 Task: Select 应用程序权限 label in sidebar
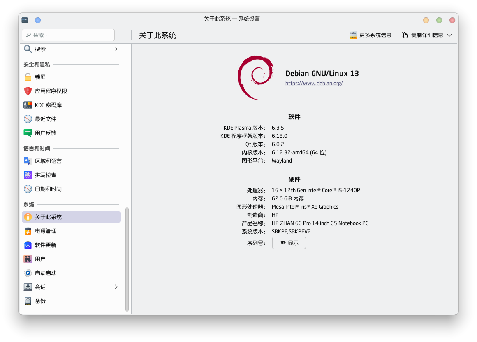[51, 91]
